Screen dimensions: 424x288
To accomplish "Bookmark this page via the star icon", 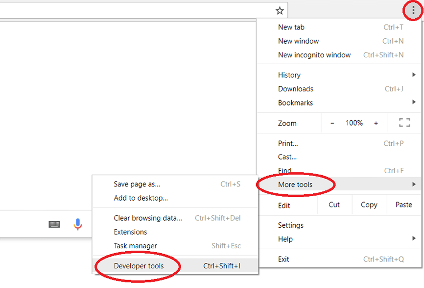I will tap(279, 10).
